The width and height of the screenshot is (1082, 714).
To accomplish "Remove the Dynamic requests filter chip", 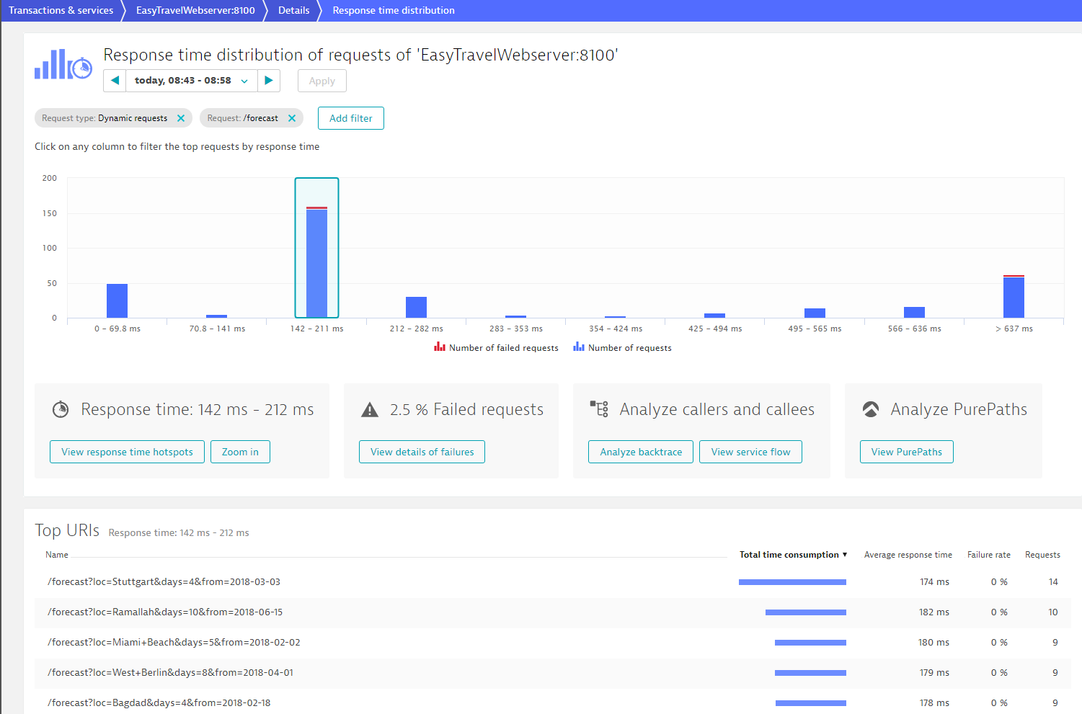I will (181, 118).
